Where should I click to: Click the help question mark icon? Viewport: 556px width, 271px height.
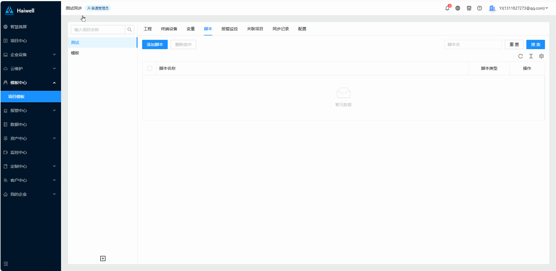480,8
